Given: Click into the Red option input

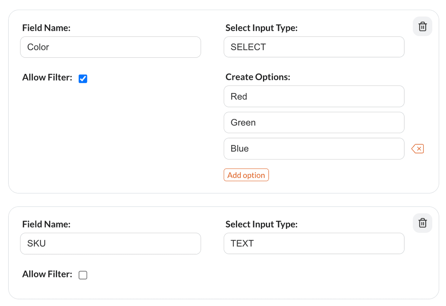Looking at the screenshot, I should [x=314, y=96].
